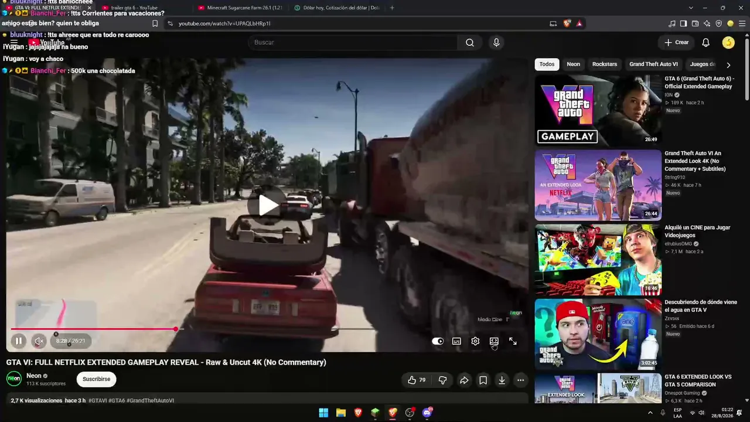
Task: Open 'GTA 6 EXTENDED LOOK VS GTA 5 COMPARISON' title
Action: click(698, 380)
